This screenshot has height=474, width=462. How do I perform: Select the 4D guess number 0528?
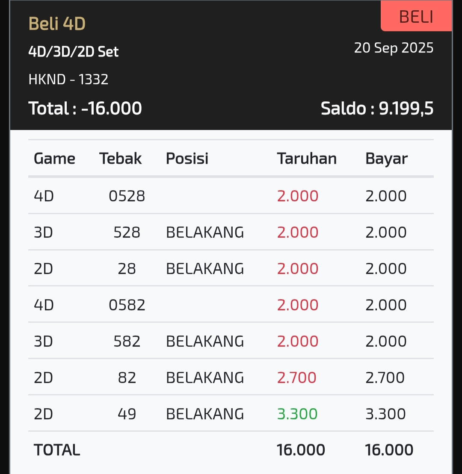pyautogui.click(x=127, y=196)
